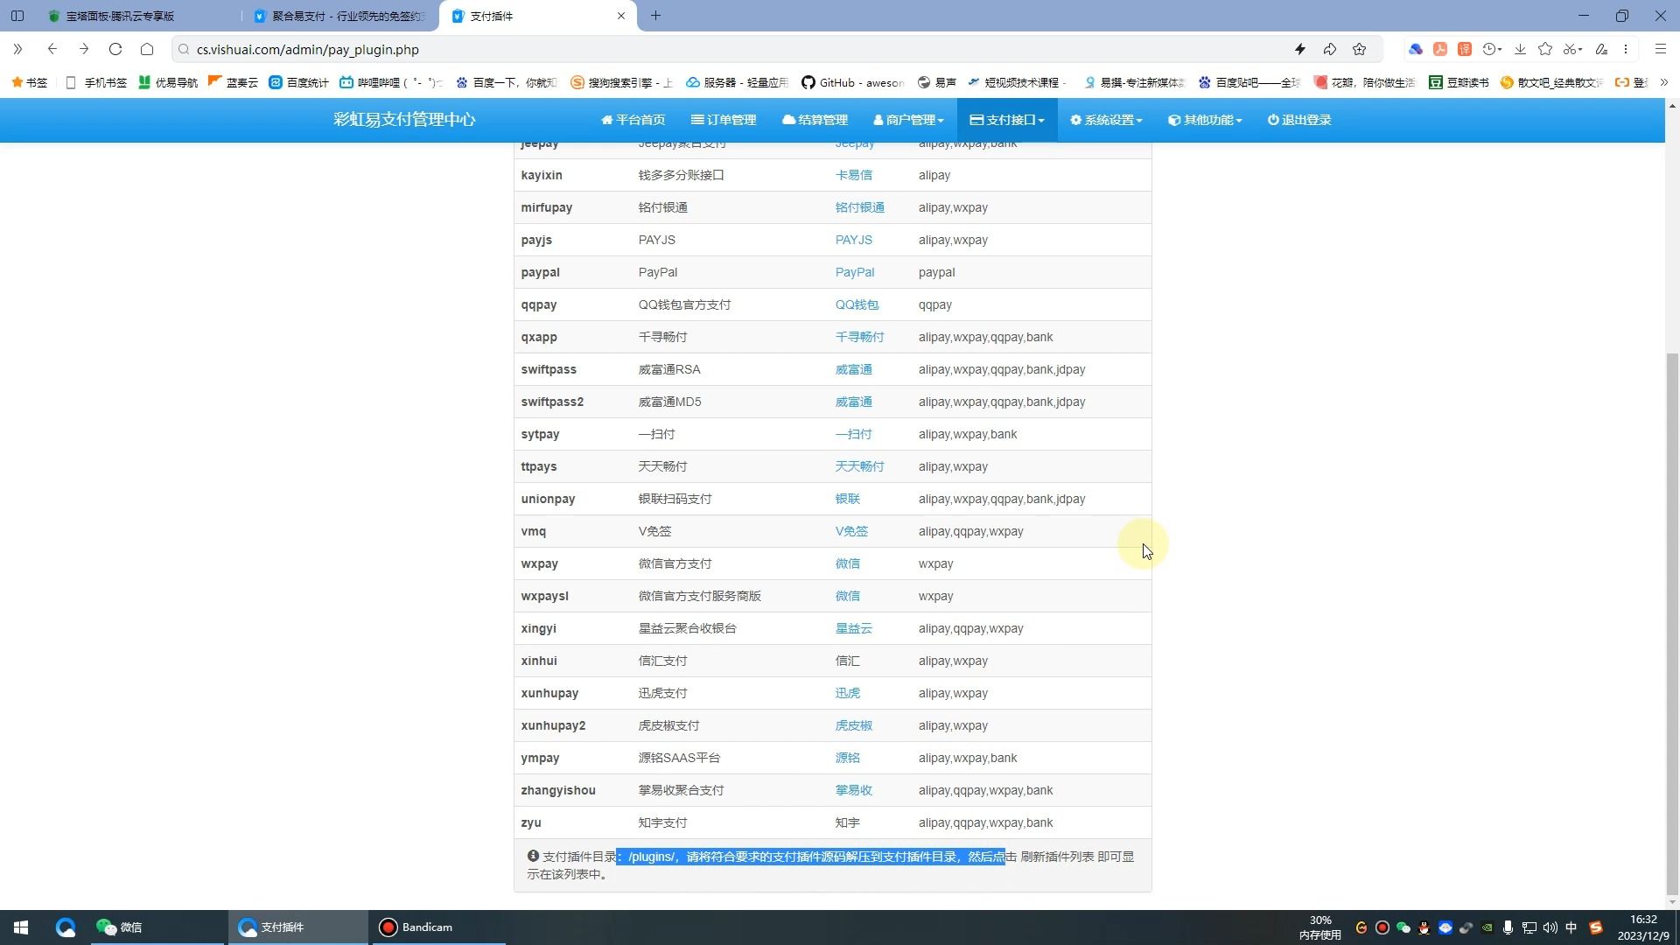1680x945 pixels.
Task: Click the share arrow icon in address bar
Action: (x=1330, y=49)
